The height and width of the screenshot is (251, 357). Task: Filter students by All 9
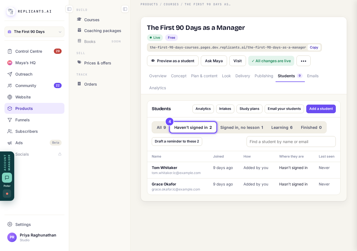pyautogui.click(x=161, y=127)
